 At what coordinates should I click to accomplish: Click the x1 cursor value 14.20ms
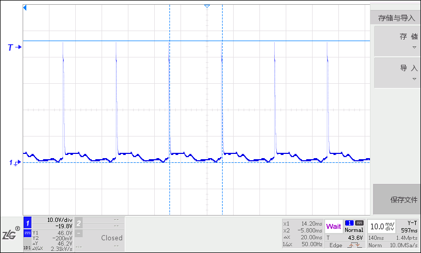[x=312, y=223]
